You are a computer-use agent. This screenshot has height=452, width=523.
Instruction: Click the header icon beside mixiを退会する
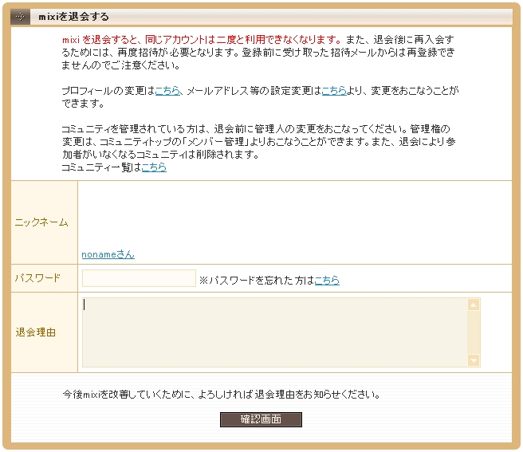pyautogui.click(x=21, y=17)
